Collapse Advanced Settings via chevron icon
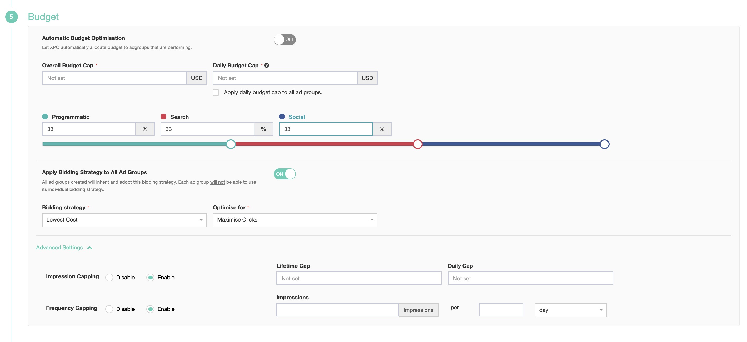This screenshot has width=747, height=342. click(x=89, y=248)
